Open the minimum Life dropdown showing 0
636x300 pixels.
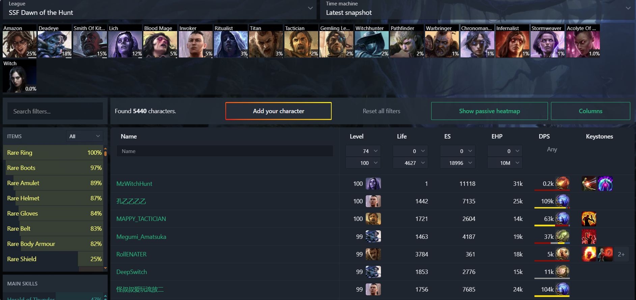point(411,151)
